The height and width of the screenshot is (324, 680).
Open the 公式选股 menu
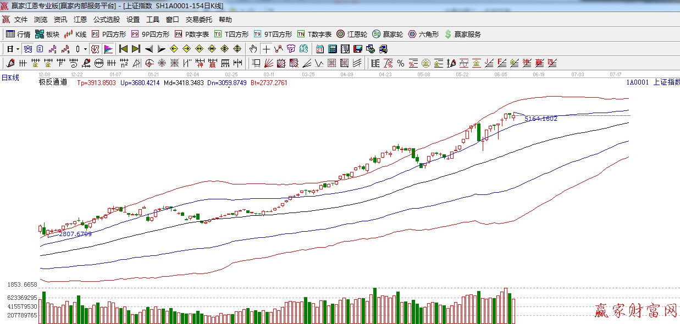(106, 19)
